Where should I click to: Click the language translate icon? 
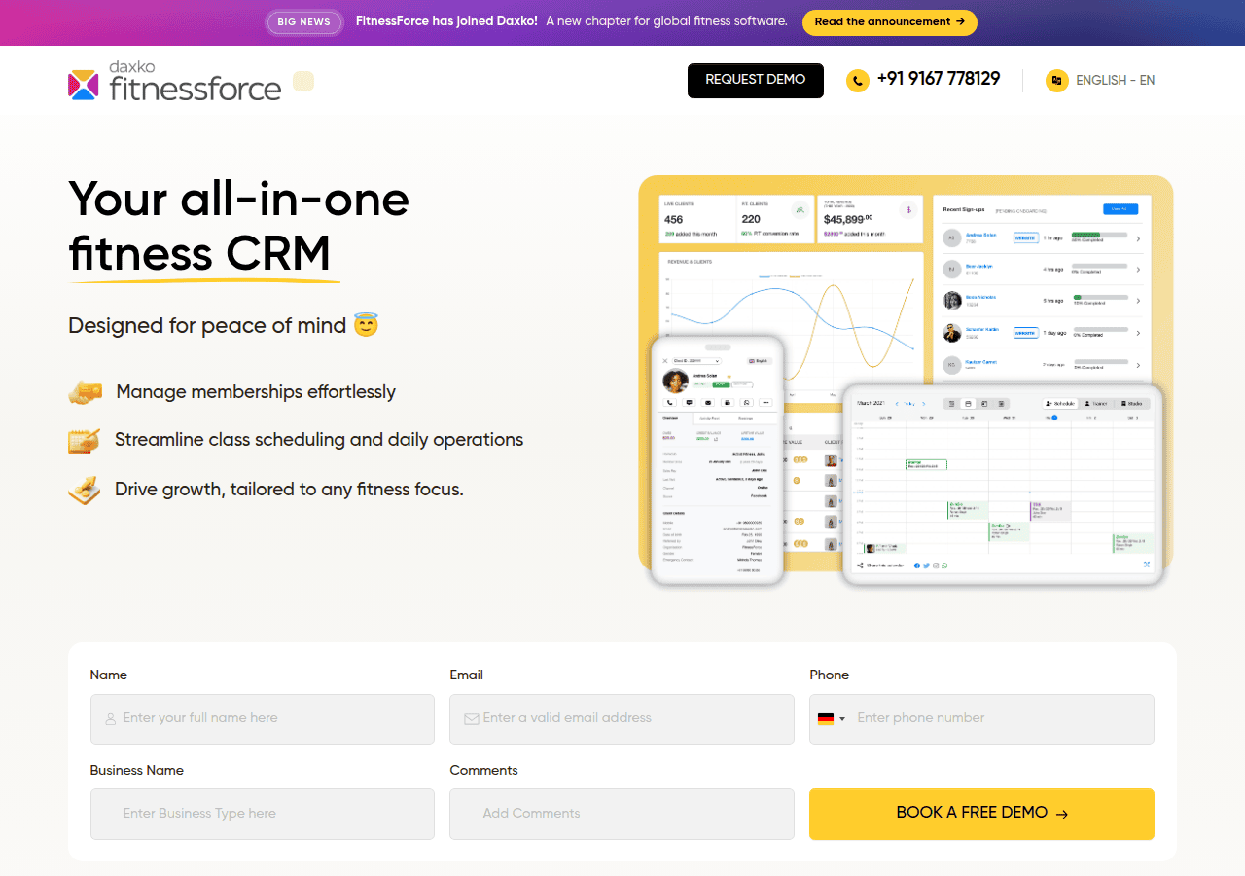pyautogui.click(x=1056, y=81)
